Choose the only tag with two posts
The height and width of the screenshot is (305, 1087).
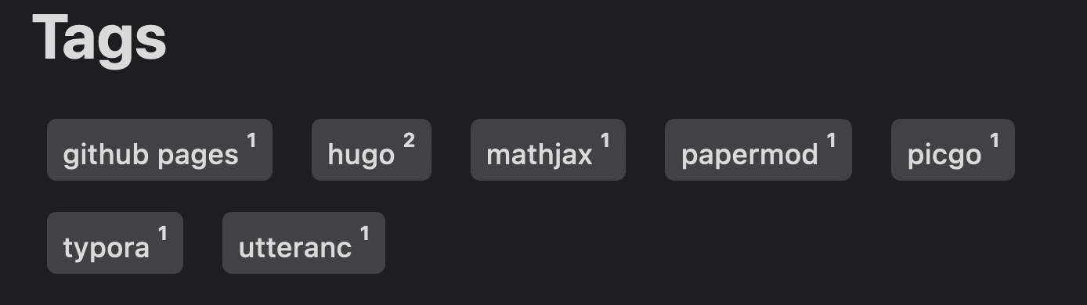click(x=371, y=150)
